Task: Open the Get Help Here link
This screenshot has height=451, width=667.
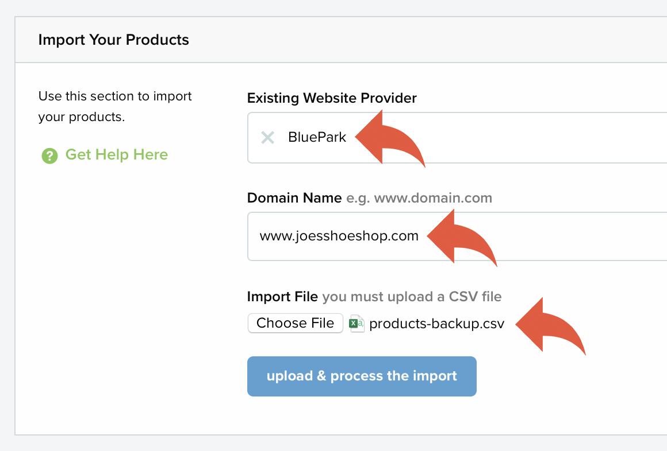Action: tap(117, 154)
